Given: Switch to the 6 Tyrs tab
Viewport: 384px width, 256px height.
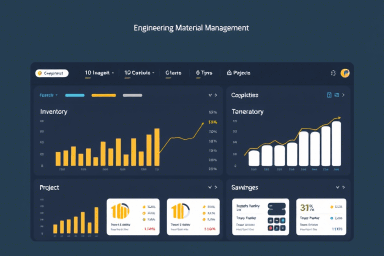Looking at the screenshot, I should (204, 73).
